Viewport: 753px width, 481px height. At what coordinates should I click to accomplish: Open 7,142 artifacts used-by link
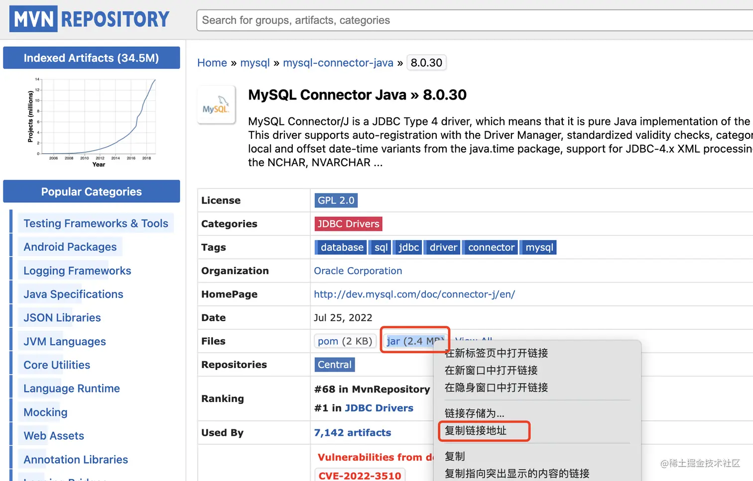(353, 433)
